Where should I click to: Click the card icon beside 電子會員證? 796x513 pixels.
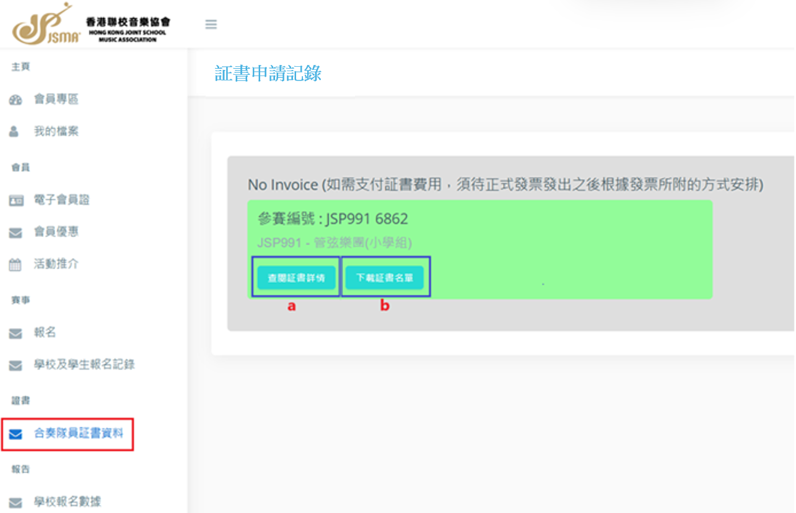[x=15, y=200]
